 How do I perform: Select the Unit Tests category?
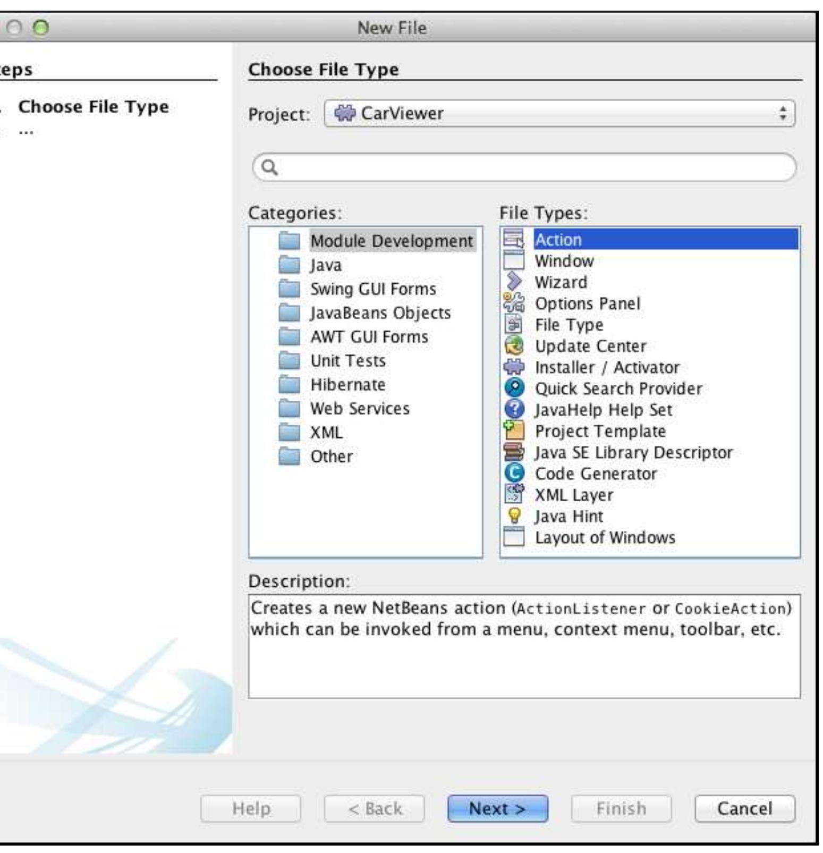pyautogui.click(x=348, y=360)
